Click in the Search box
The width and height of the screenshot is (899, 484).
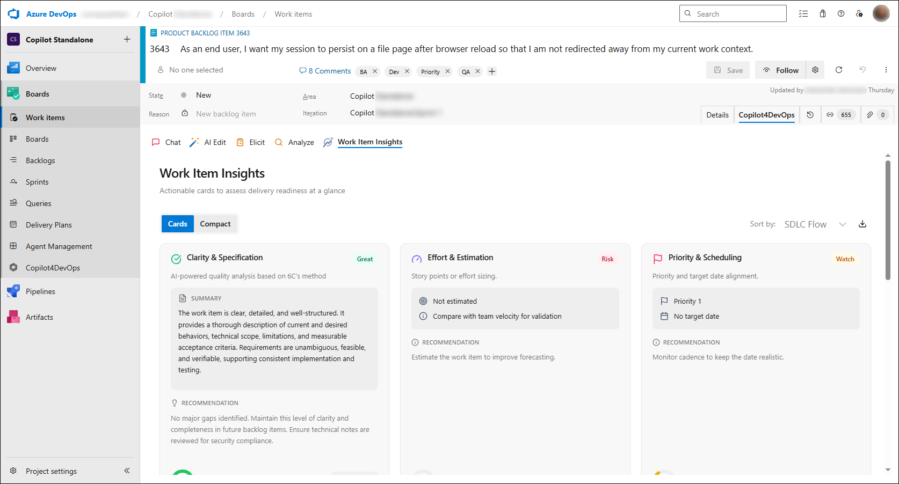pyautogui.click(x=733, y=13)
